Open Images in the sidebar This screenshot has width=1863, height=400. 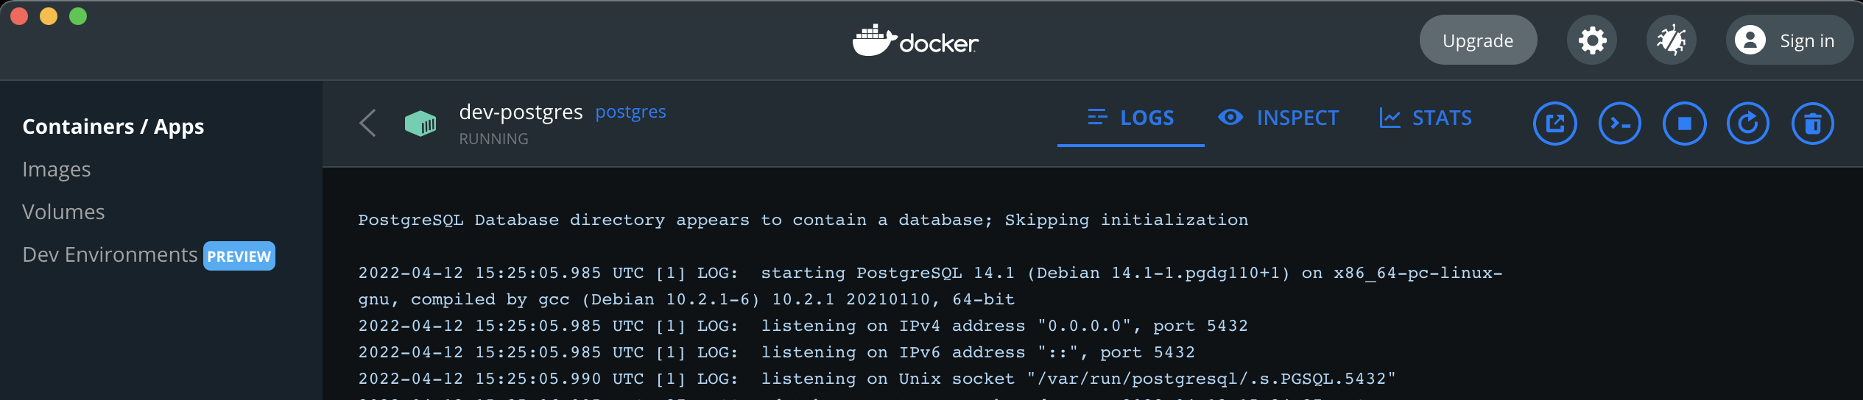click(57, 169)
